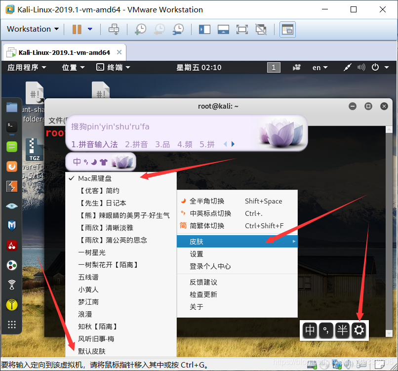Toggle punctuation button on black status bar

point(326,330)
